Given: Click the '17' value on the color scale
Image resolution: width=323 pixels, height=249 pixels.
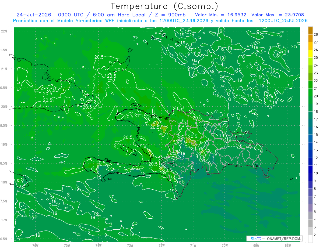Looking at the screenshot, I should coord(316,119).
